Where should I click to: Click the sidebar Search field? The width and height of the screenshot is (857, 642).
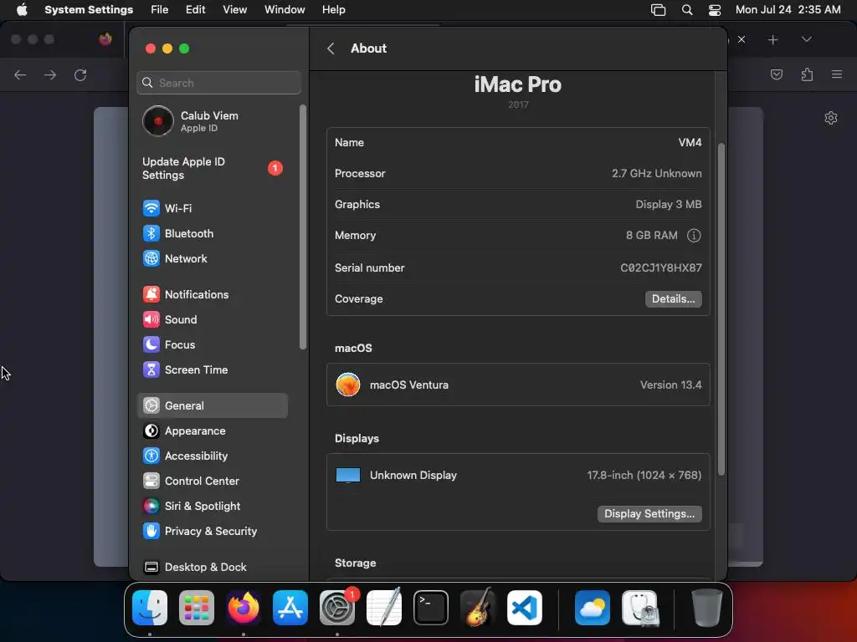pos(218,83)
